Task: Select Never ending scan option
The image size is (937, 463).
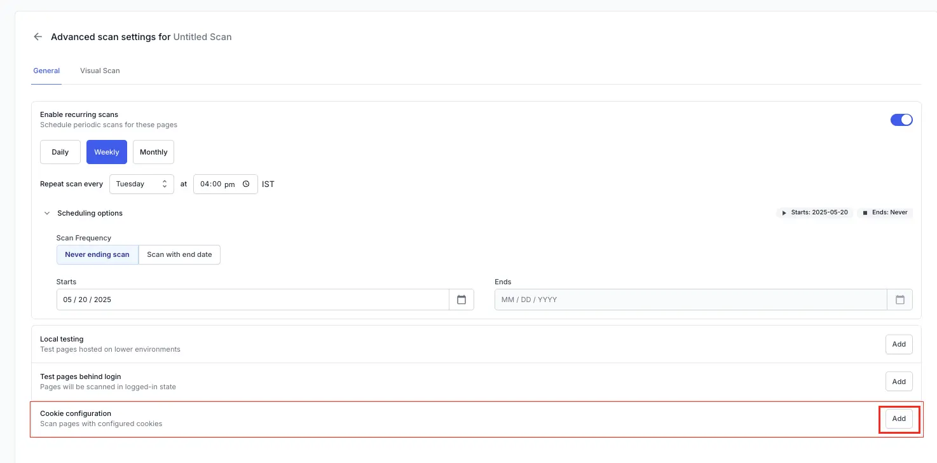Action: (97, 254)
